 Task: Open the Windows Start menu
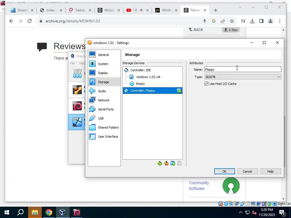(x=7, y=212)
